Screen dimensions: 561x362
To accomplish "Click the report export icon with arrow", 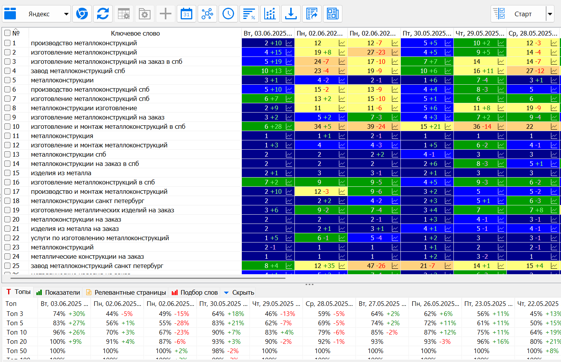I will click(312, 14).
